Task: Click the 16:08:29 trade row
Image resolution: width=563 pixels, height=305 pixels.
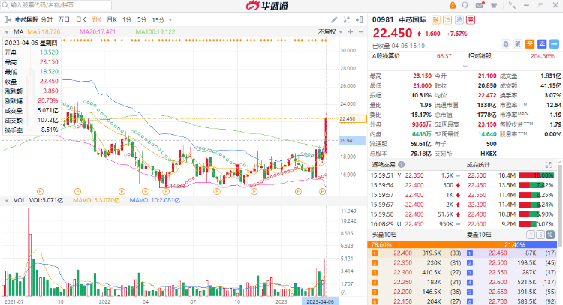Action: point(415,224)
